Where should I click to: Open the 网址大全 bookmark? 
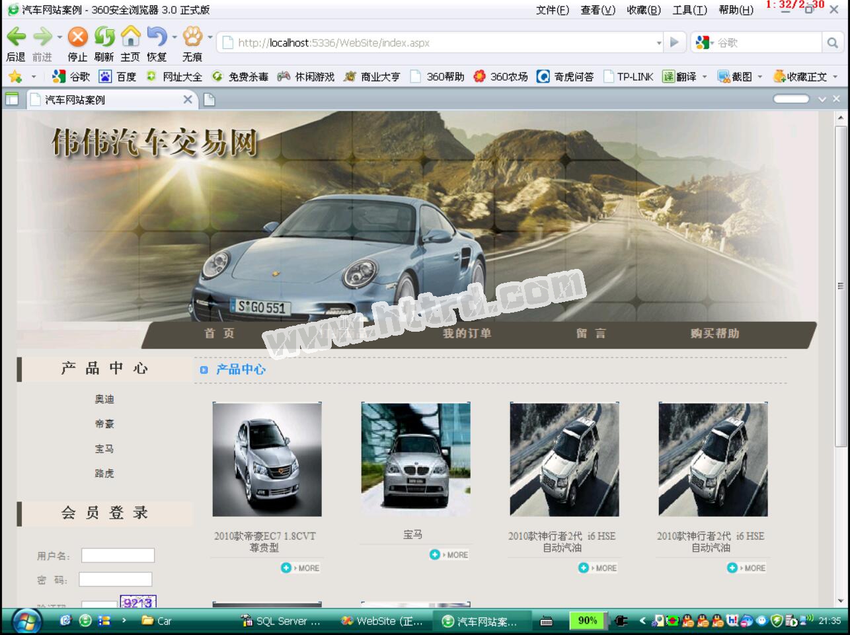(174, 77)
